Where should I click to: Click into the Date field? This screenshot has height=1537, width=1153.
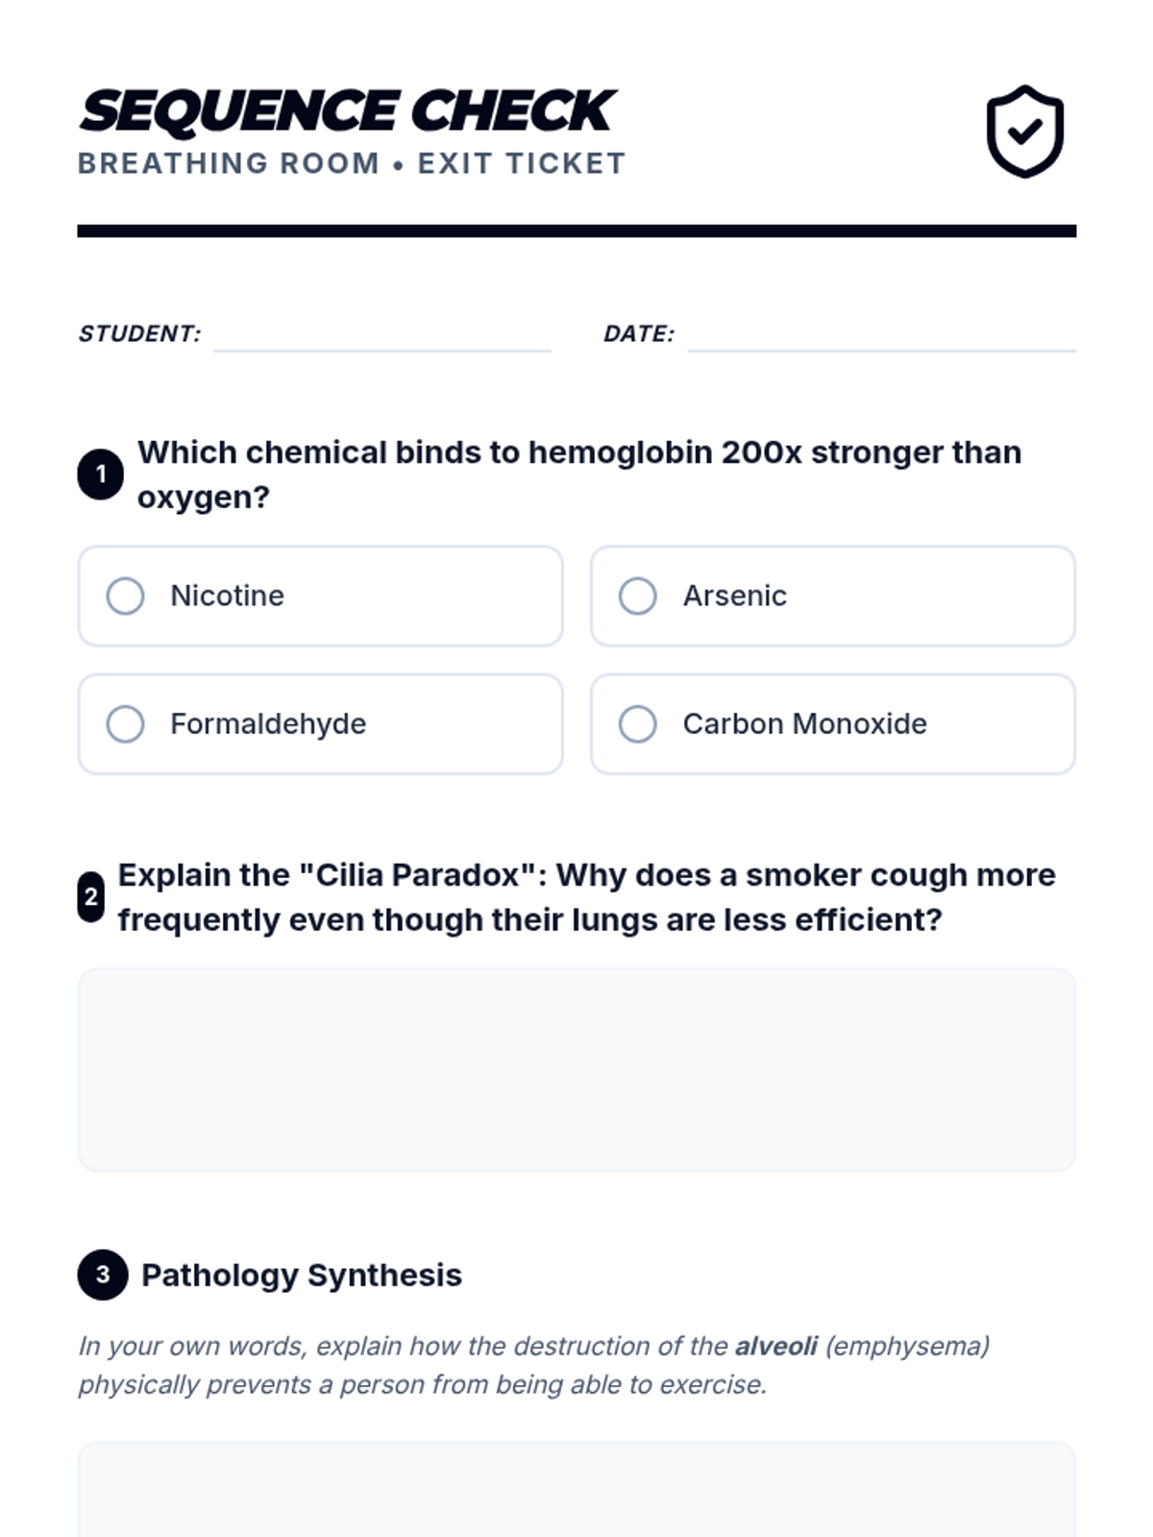point(881,334)
